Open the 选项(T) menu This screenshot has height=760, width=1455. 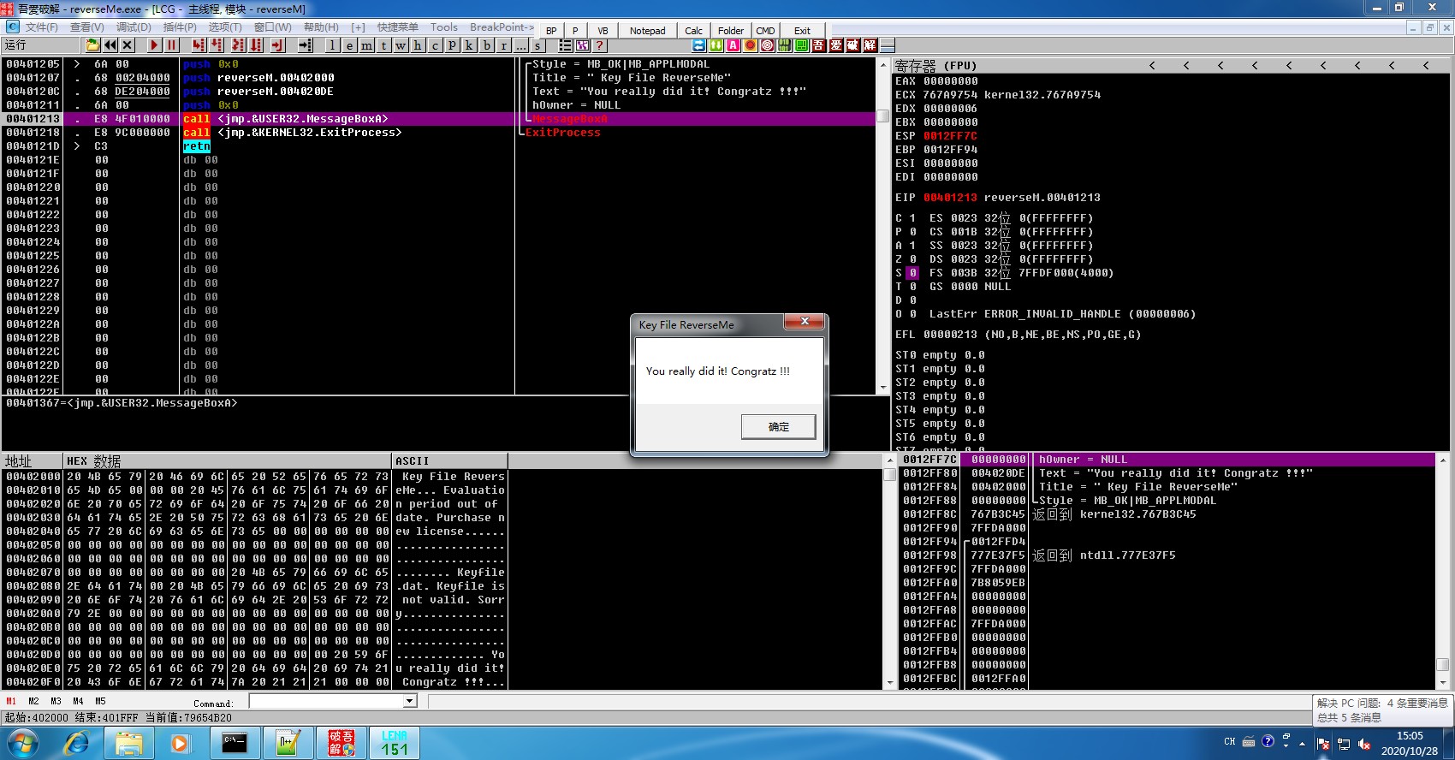[225, 27]
